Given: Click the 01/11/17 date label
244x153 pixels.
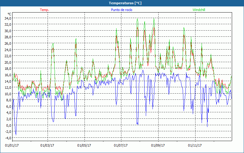Looking at the screenshot, I should [195, 146].
